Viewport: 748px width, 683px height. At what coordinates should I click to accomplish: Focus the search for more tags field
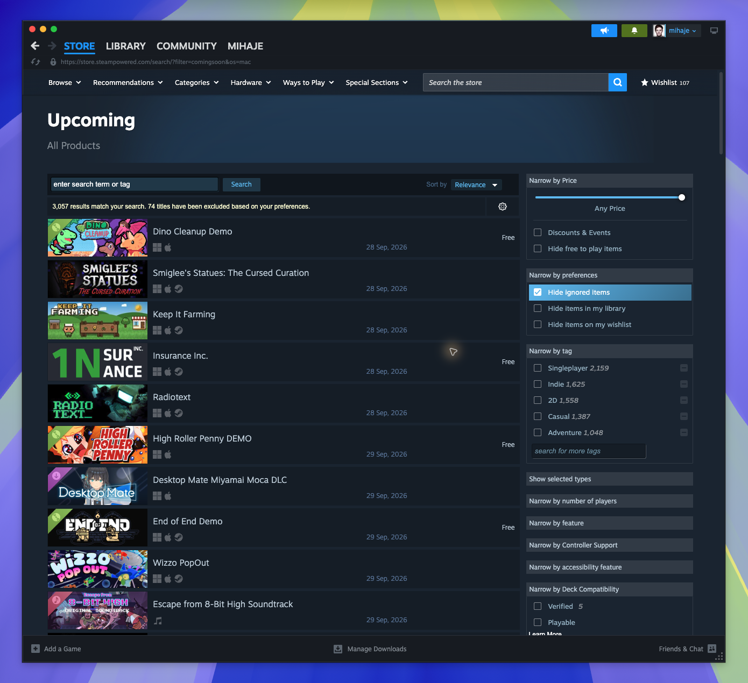[589, 451]
